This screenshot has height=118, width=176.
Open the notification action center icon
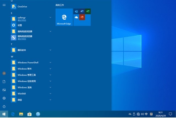(170, 114)
